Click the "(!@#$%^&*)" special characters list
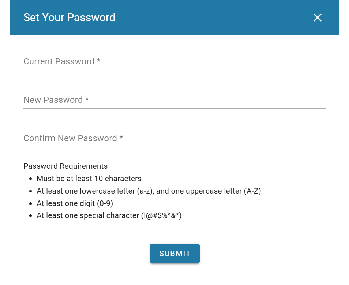 pos(161,215)
